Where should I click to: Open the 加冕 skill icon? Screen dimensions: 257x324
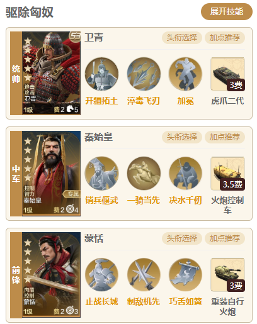tap(185, 74)
